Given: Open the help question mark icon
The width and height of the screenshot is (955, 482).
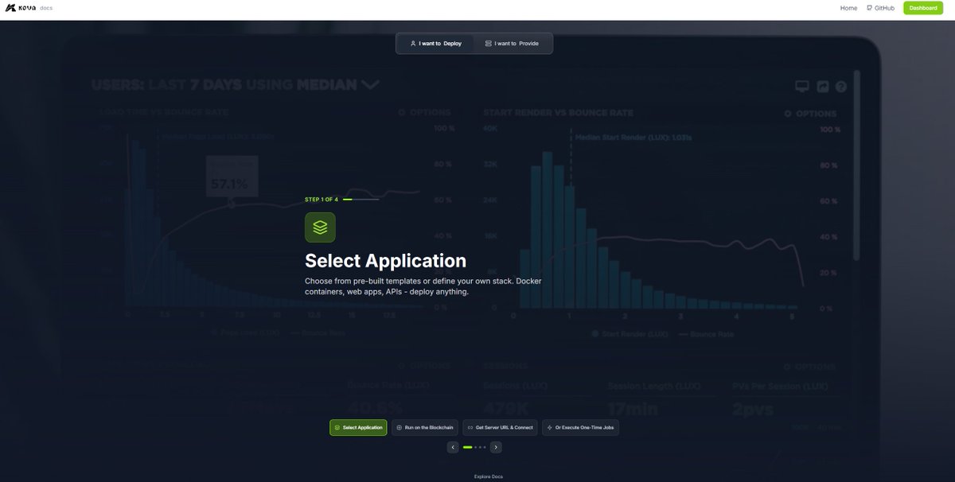Looking at the screenshot, I should 840,84.
